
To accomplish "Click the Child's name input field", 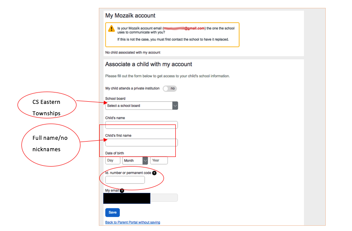I will coord(141,124).
